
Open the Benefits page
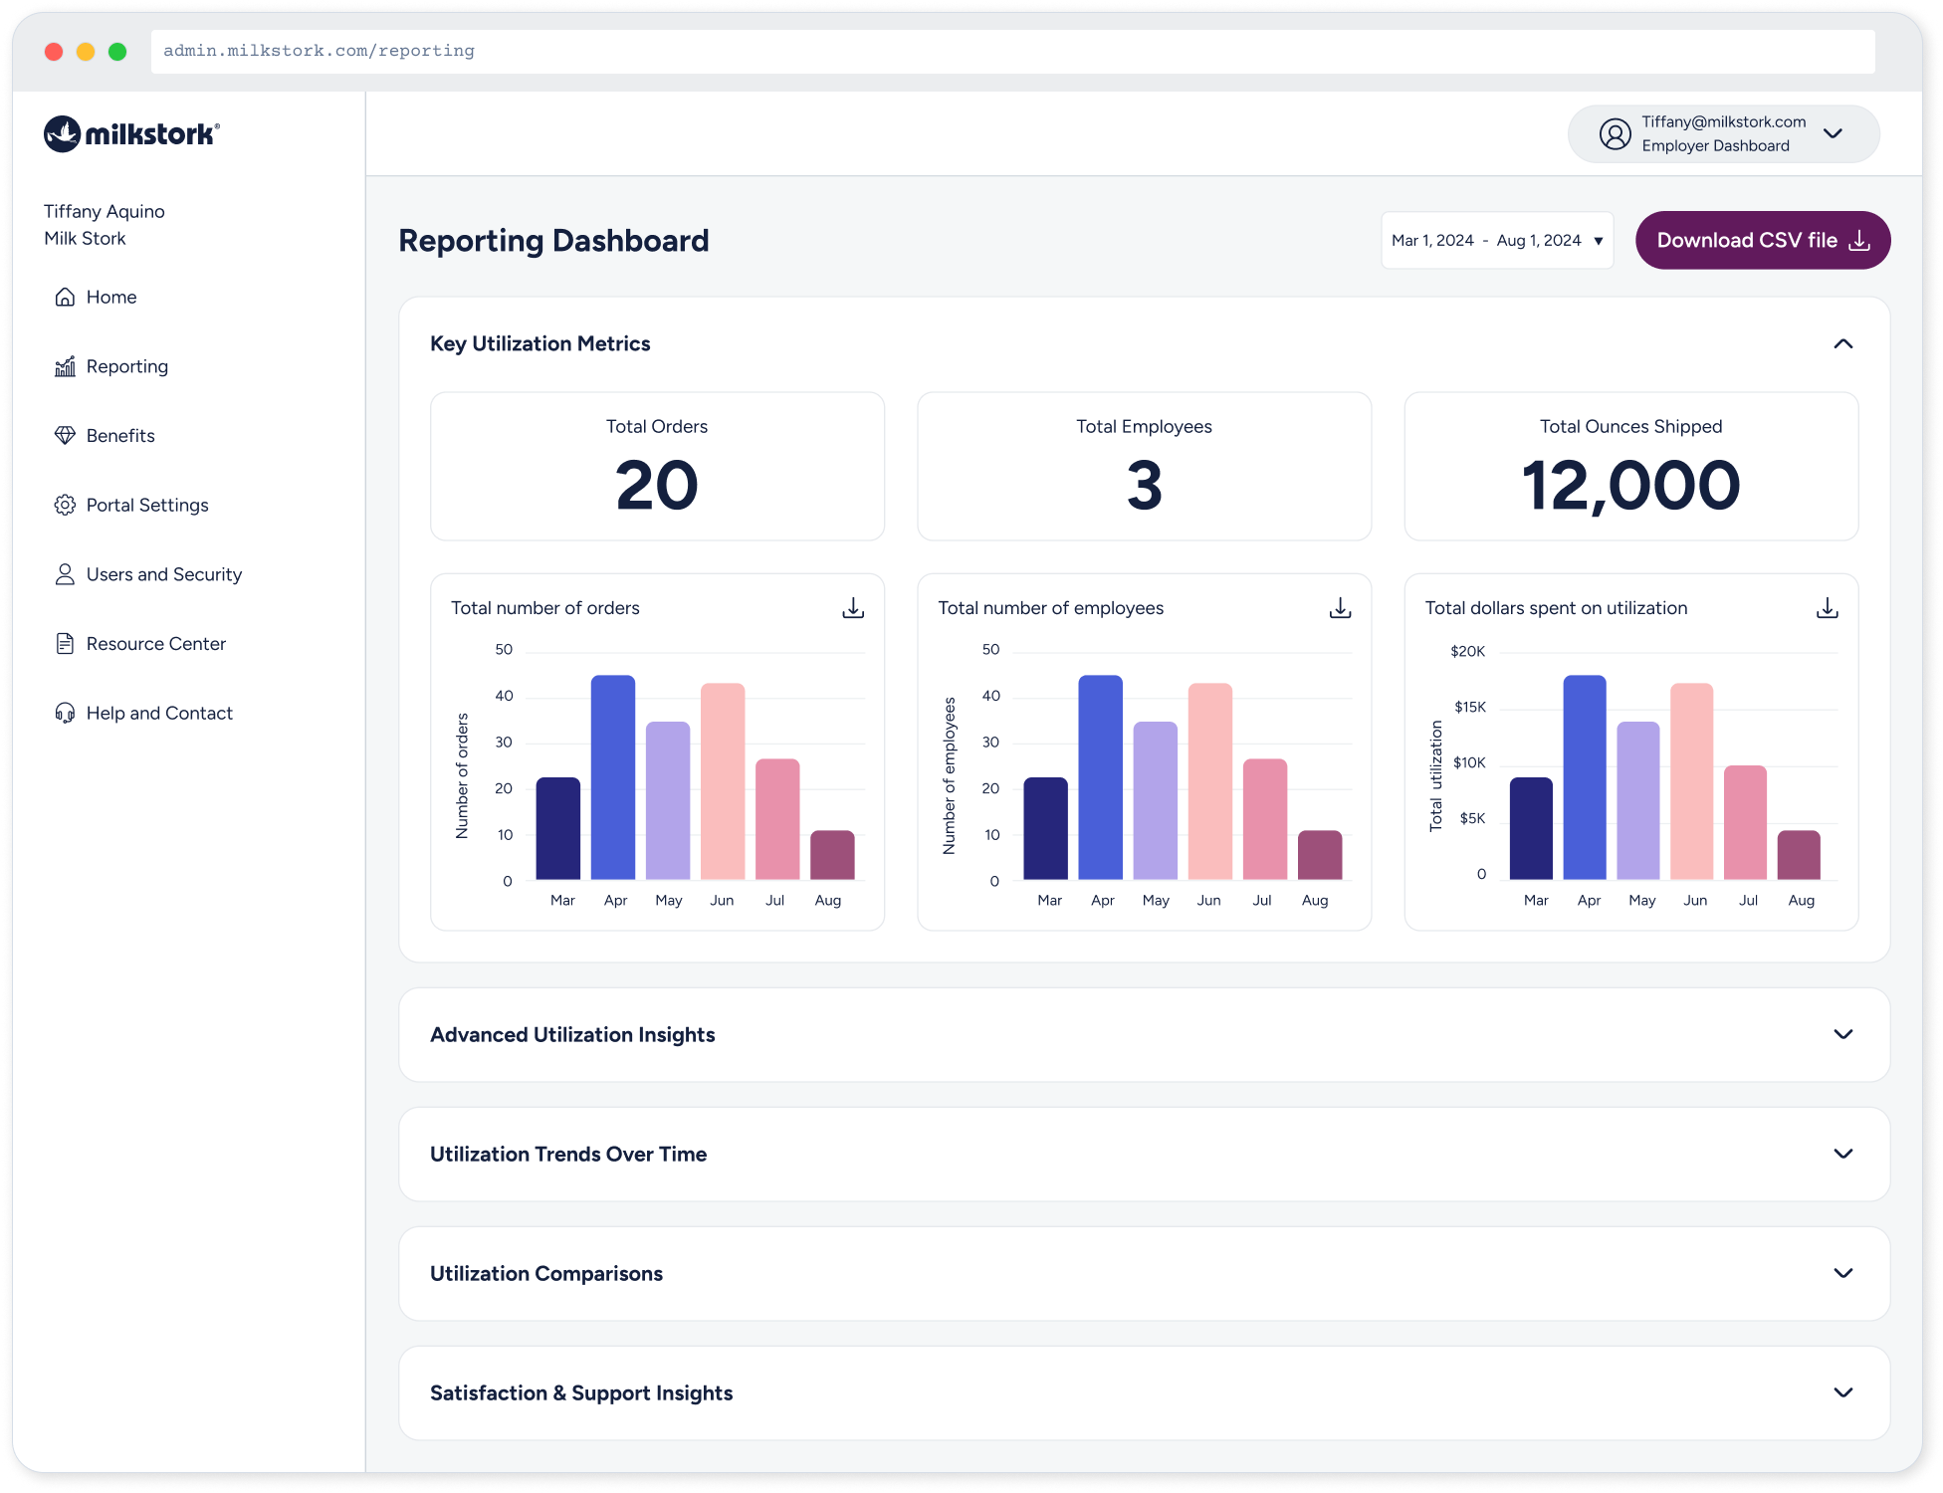[120, 435]
